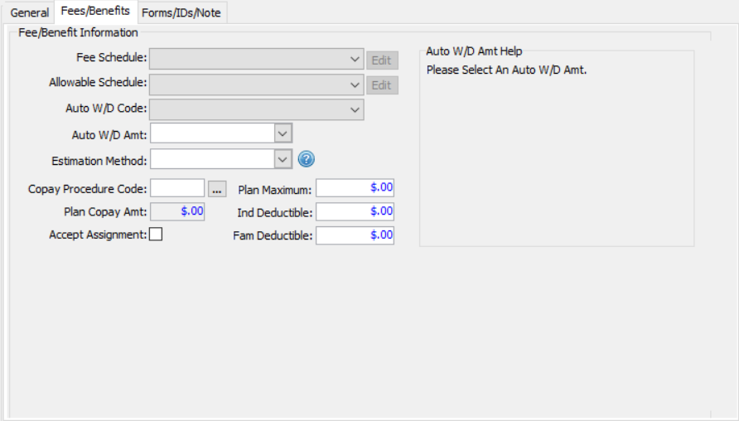Expand the Auto W/D Amt dropdown arrow
This screenshot has width=739, height=421.
point(283,133)
